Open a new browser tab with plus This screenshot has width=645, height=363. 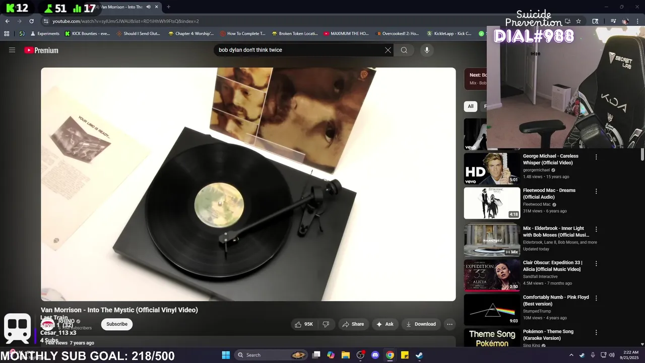[168, 7]
